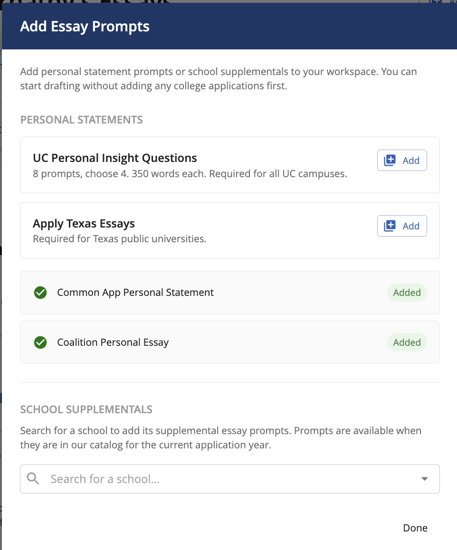
Task: Expand the school search dropdown arrow
Action: (425, 479)
